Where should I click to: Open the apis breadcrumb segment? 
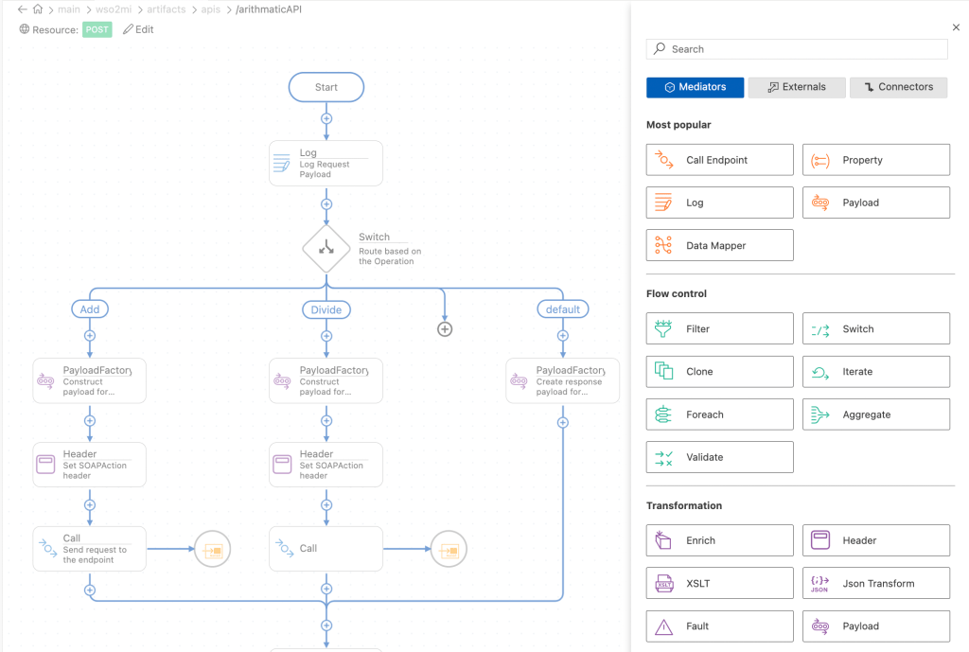pyautogui.click(x=210, y=9)
